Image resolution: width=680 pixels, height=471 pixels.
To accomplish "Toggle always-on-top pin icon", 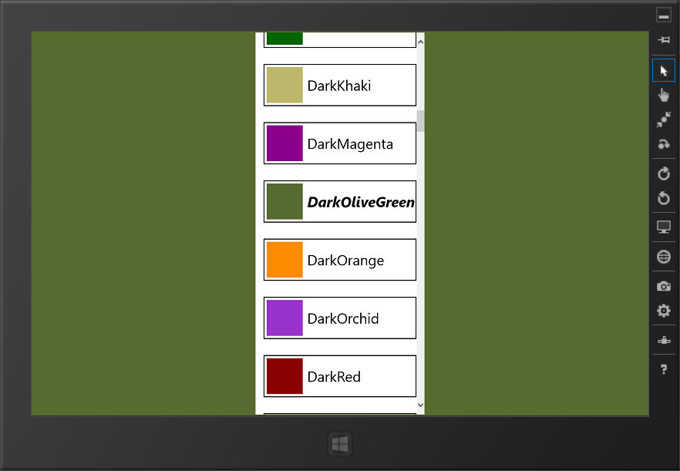I will pos(664,40).
